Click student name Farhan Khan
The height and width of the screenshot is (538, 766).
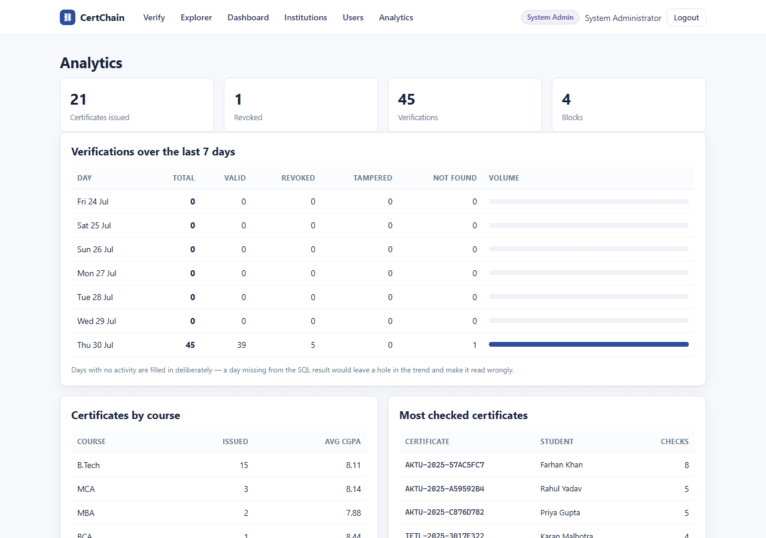[x=561, y=465]
